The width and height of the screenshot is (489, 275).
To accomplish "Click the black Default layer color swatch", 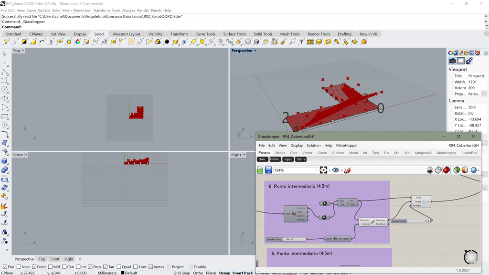I will pos(123,273).
